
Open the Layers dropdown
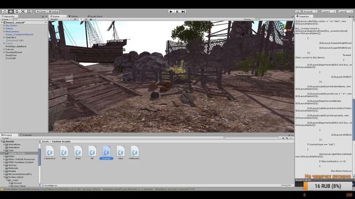click(x=328, y=12)
